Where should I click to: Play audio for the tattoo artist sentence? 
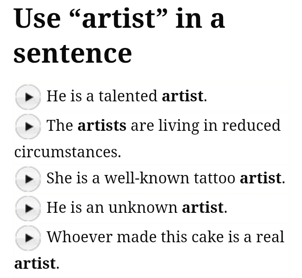click(x=28, y=179)
